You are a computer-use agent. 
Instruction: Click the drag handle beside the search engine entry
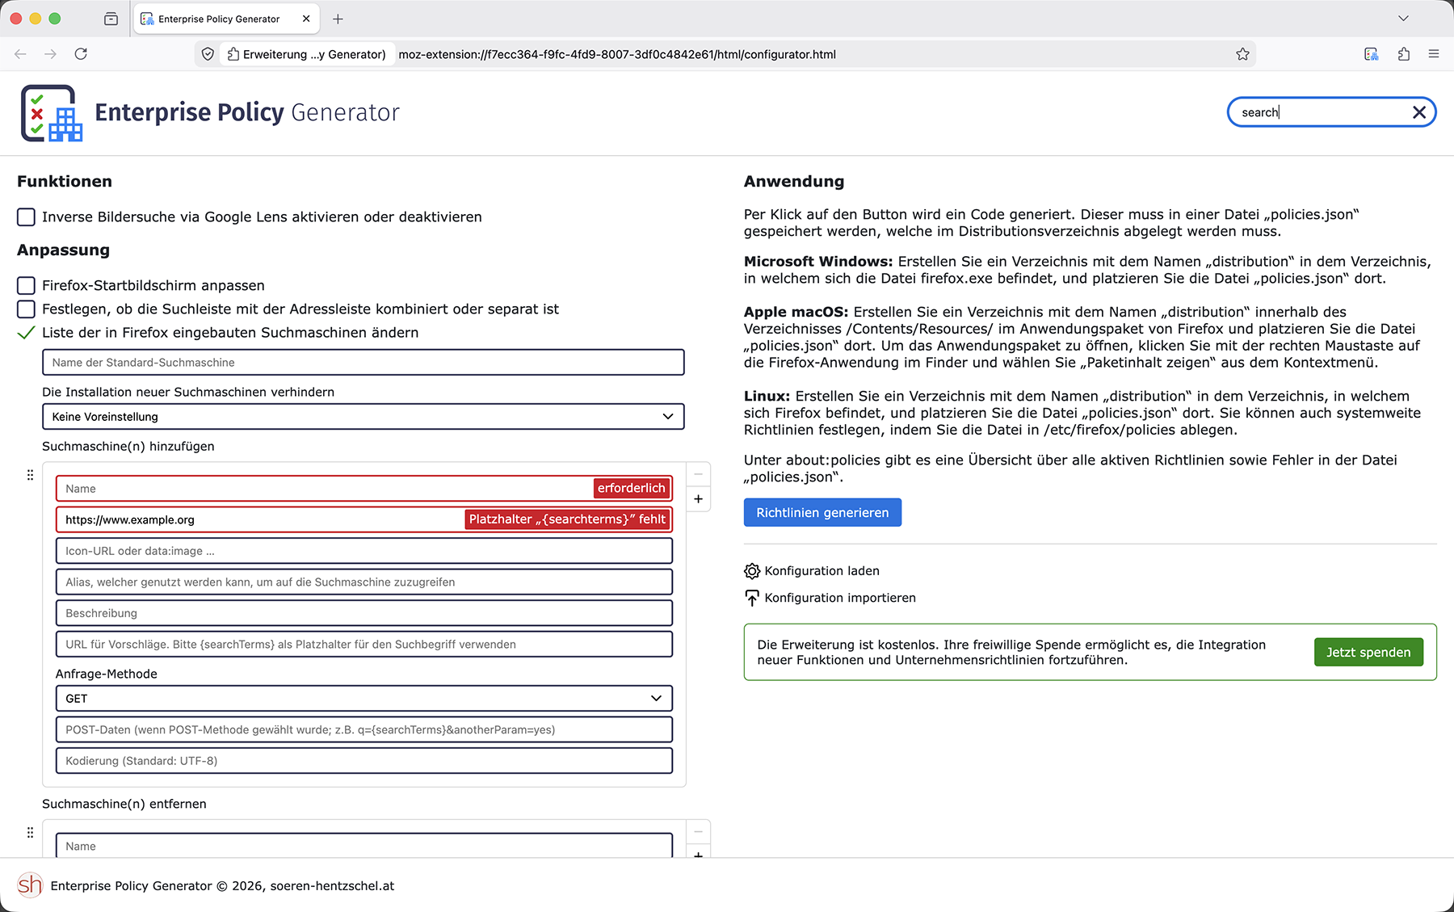[x=30, y=475]
